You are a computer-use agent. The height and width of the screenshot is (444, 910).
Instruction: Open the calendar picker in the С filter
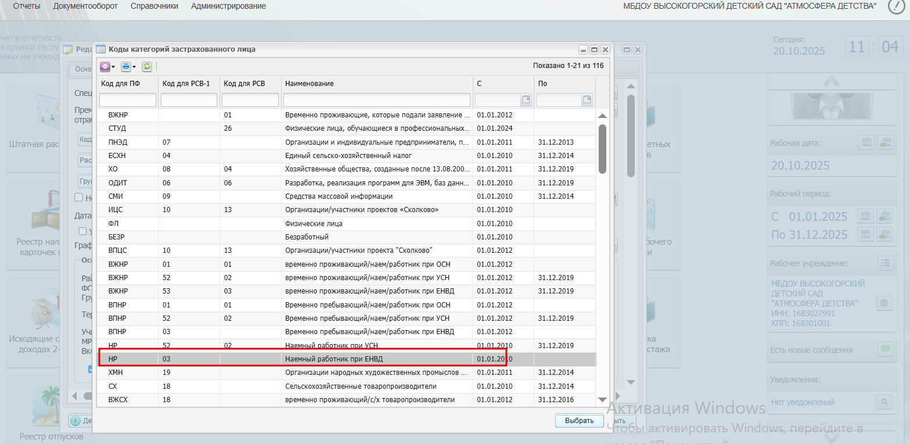(x=526, y=100)
